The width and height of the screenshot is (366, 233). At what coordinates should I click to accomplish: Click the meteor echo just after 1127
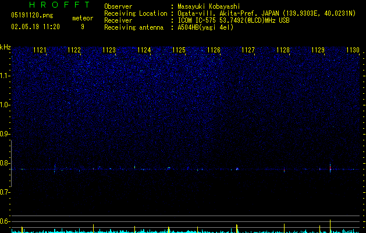(237, 169)
